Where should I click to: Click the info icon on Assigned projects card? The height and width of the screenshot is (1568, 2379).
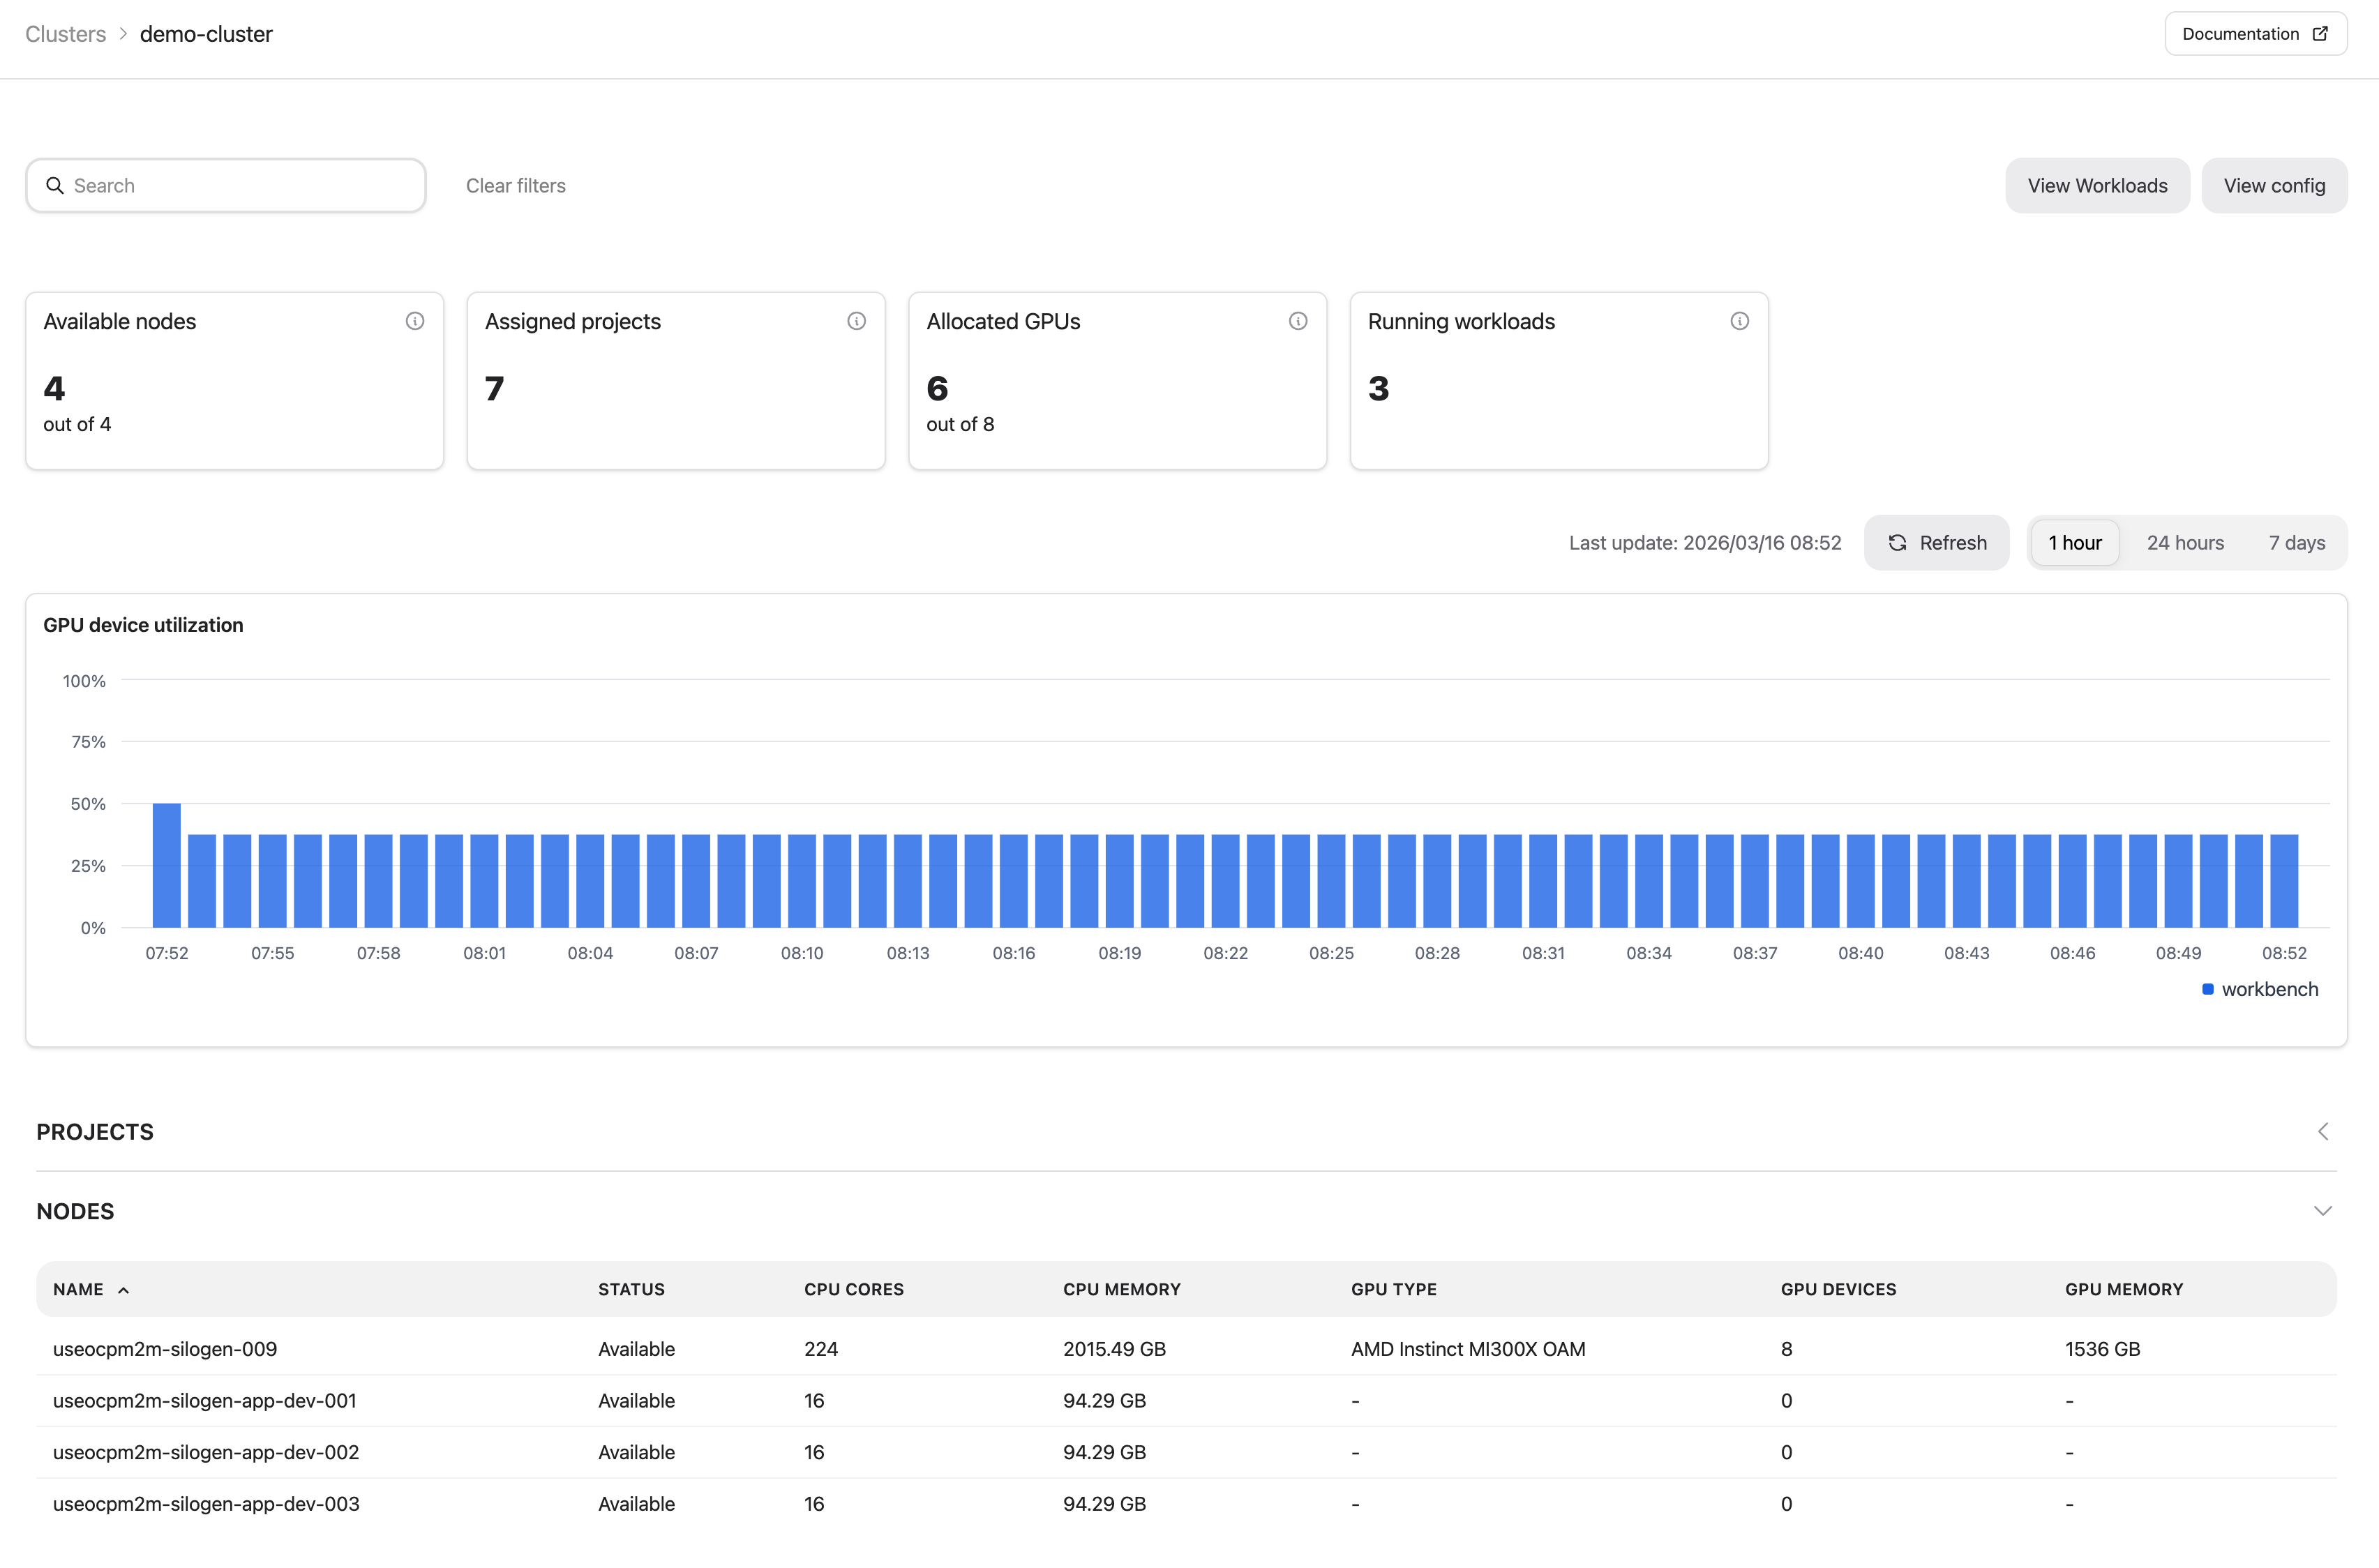pos(856,321)
